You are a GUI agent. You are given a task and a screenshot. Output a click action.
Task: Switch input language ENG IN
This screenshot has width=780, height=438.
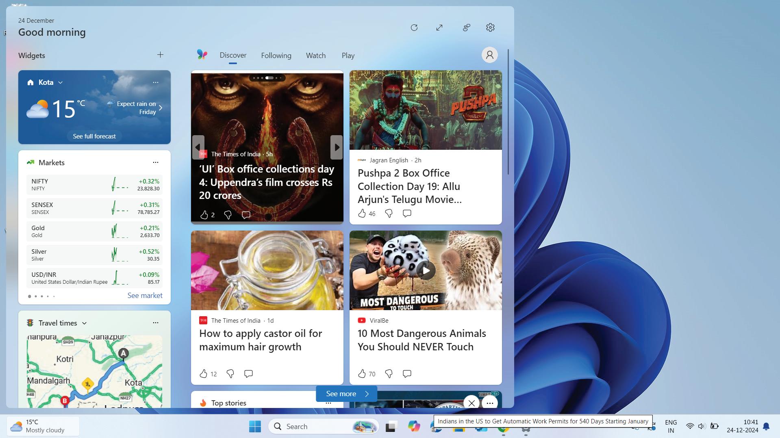[x=671, y=426]
